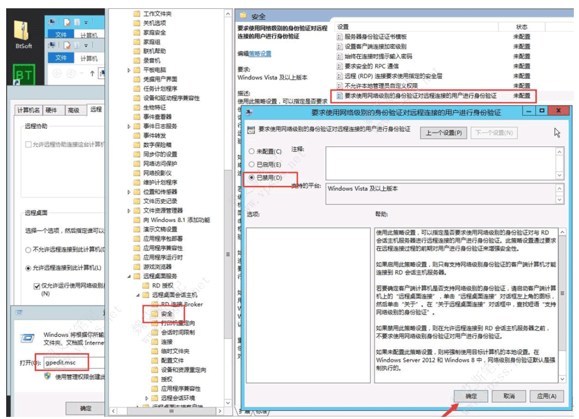Switch to the 高级 tab
Viewport: 579px width, 419px height.
coord(73,110)
